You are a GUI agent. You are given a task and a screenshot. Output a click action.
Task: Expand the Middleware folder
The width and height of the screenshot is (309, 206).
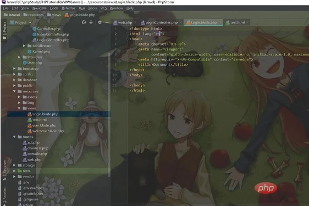click(24, 46)
